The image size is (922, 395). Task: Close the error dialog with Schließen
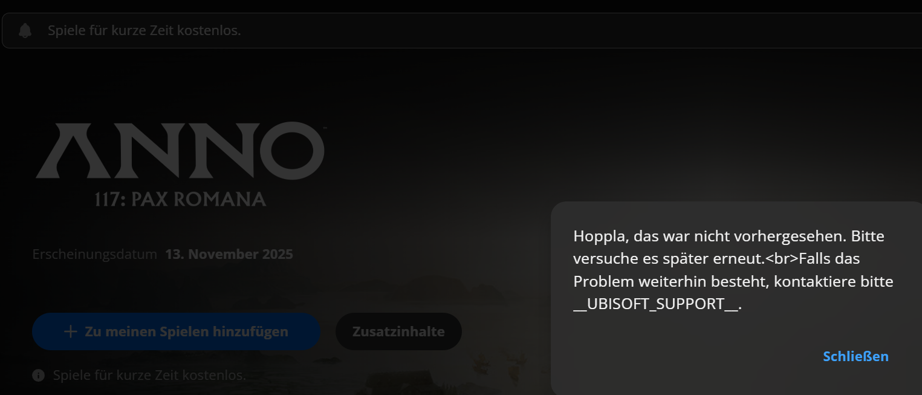855,356
